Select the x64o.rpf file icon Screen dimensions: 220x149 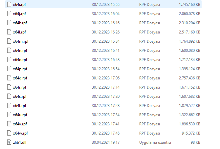point(9,60)
